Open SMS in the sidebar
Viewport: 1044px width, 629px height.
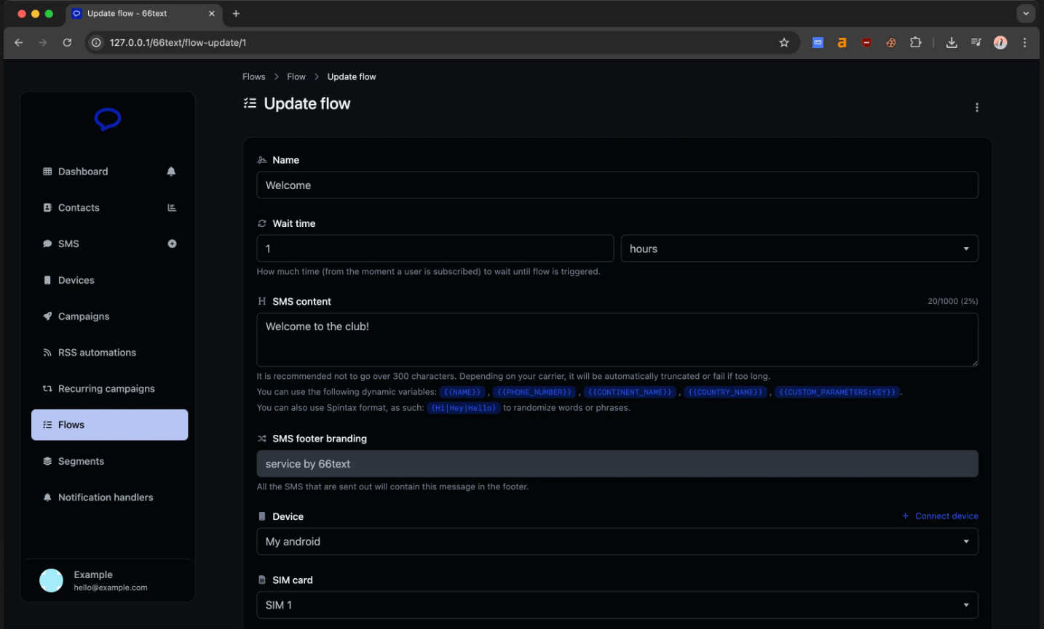68,244
